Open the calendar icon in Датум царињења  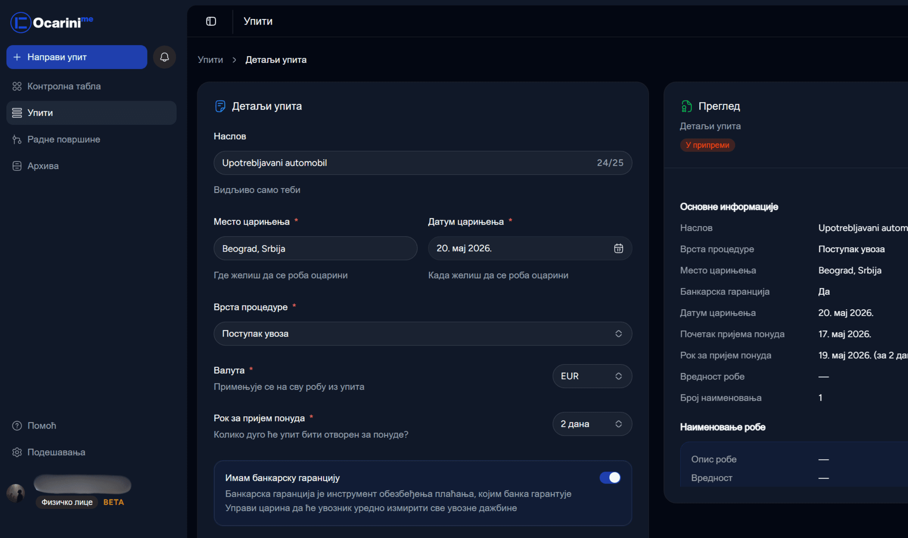618,248
